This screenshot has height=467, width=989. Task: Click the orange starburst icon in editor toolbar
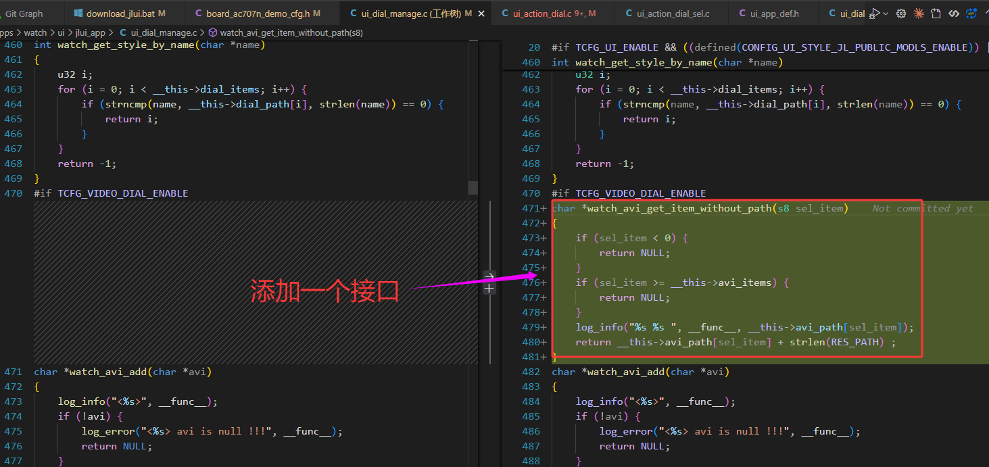[919, 14]
